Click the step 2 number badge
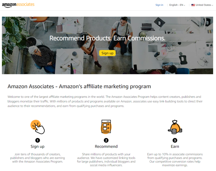Screen dimensions: 216x171 pos(106,140)
